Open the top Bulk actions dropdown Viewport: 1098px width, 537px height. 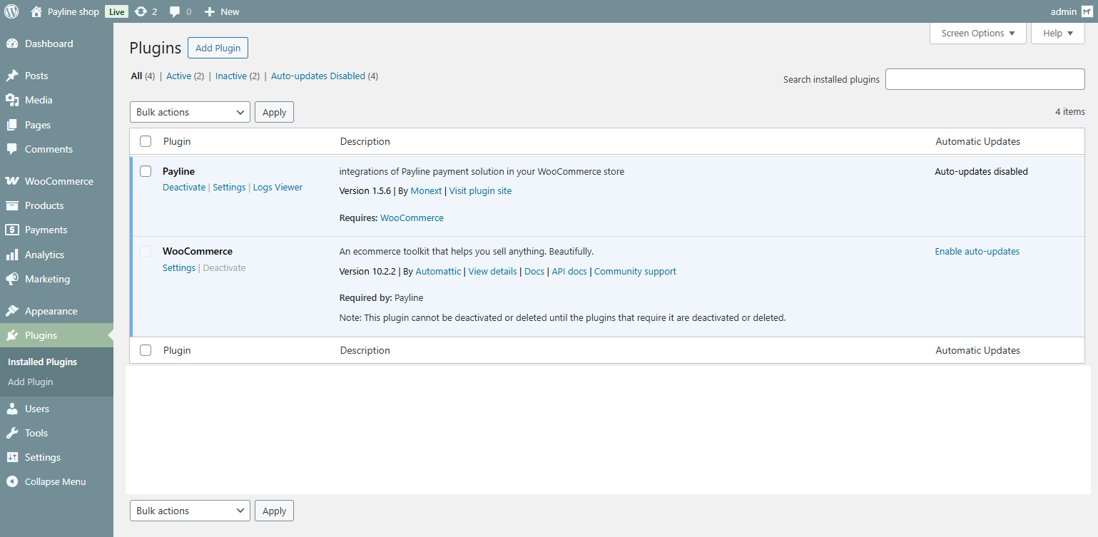coord(190,112)
